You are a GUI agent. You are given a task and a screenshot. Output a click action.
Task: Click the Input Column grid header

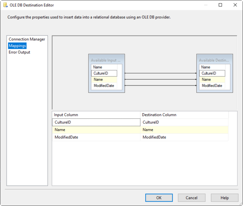(96, 115)
